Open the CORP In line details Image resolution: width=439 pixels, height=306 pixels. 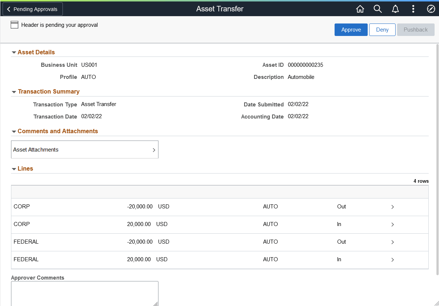click(x=392, y=224)
